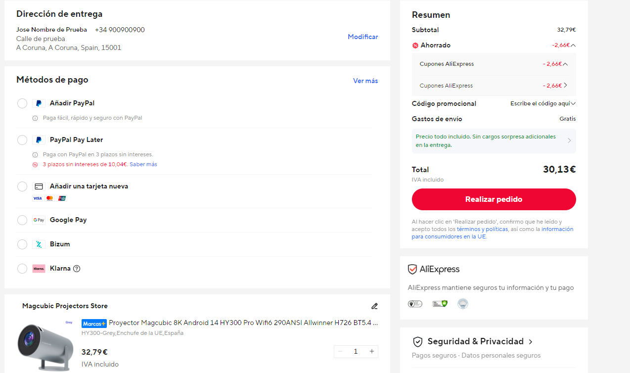Click Ver más payment methods link
The height and width of the screenshot is (373, 630).
pyautogui.click(x=365, y=81)
